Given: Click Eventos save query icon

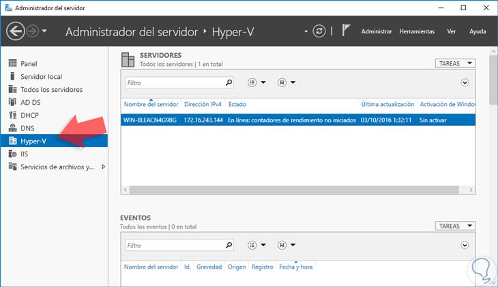Looking at the screenshot, I should pos(282,246).
